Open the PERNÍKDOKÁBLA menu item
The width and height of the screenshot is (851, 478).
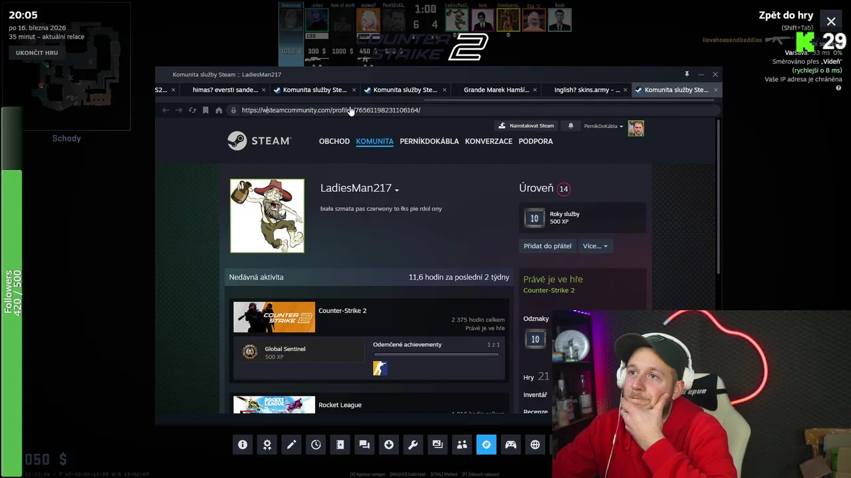[429, 141]
